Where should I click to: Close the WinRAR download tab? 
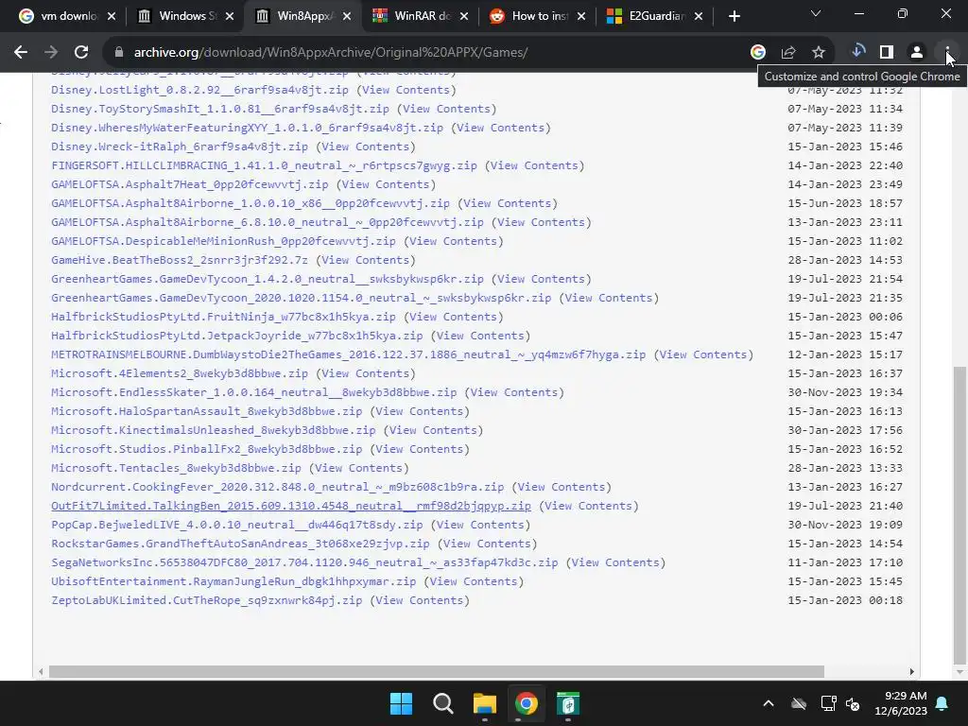coord(464,16)
